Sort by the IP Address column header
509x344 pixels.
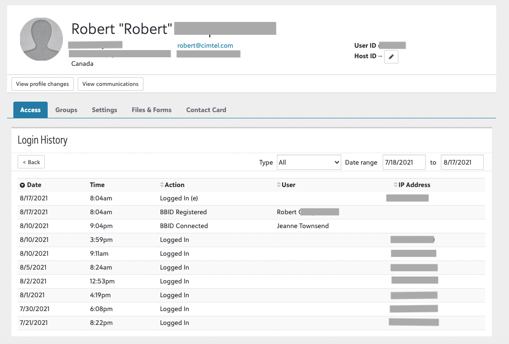414,185
